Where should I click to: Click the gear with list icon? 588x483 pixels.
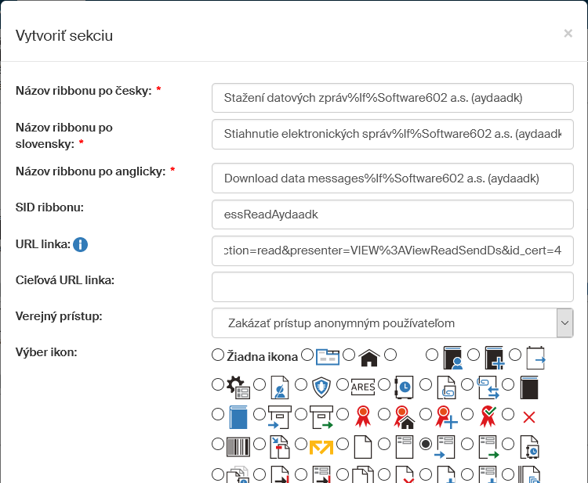238,386
